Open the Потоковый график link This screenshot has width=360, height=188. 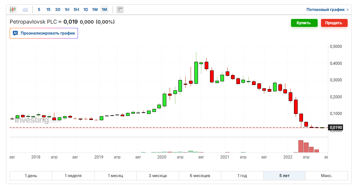[x=327, y=10]
